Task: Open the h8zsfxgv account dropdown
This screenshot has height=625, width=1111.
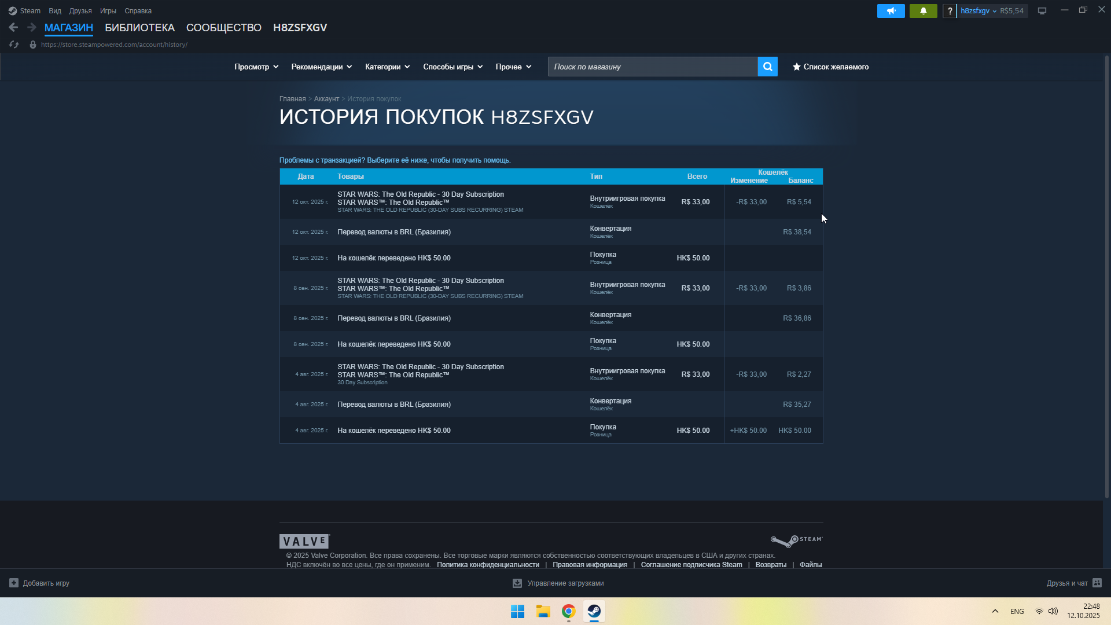Action: click(x=978, y=11)
